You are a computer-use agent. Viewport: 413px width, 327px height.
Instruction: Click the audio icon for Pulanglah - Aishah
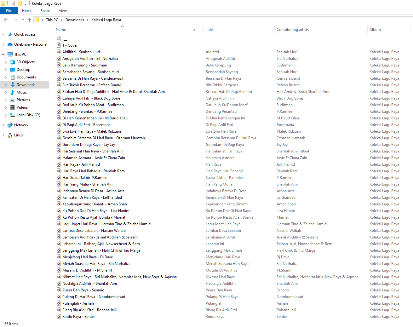point(59,303)
